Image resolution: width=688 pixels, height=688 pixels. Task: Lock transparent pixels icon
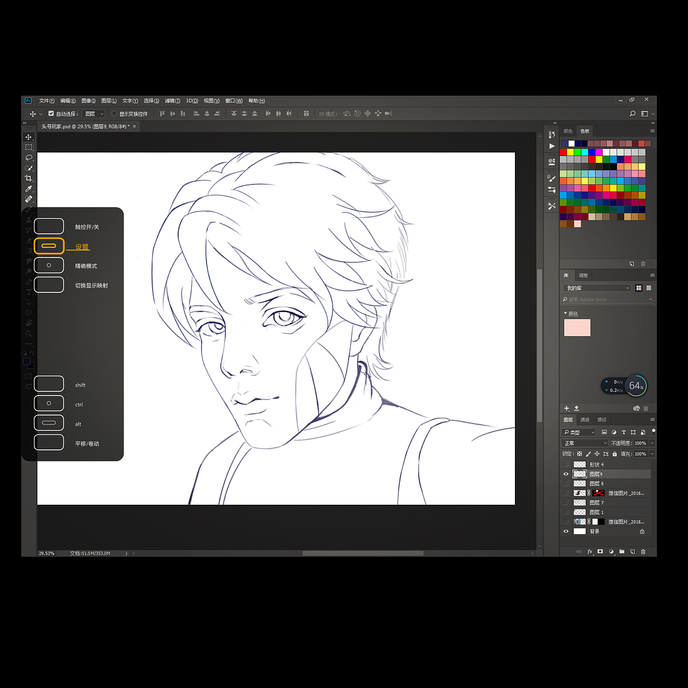(x=579, y=454)
